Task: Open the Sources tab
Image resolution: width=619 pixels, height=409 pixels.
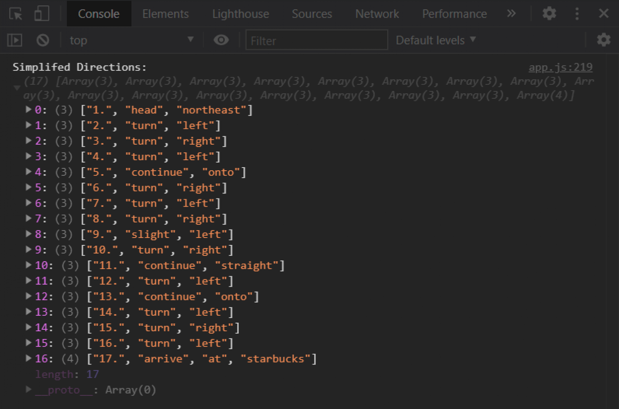Action: pos(312,14)
